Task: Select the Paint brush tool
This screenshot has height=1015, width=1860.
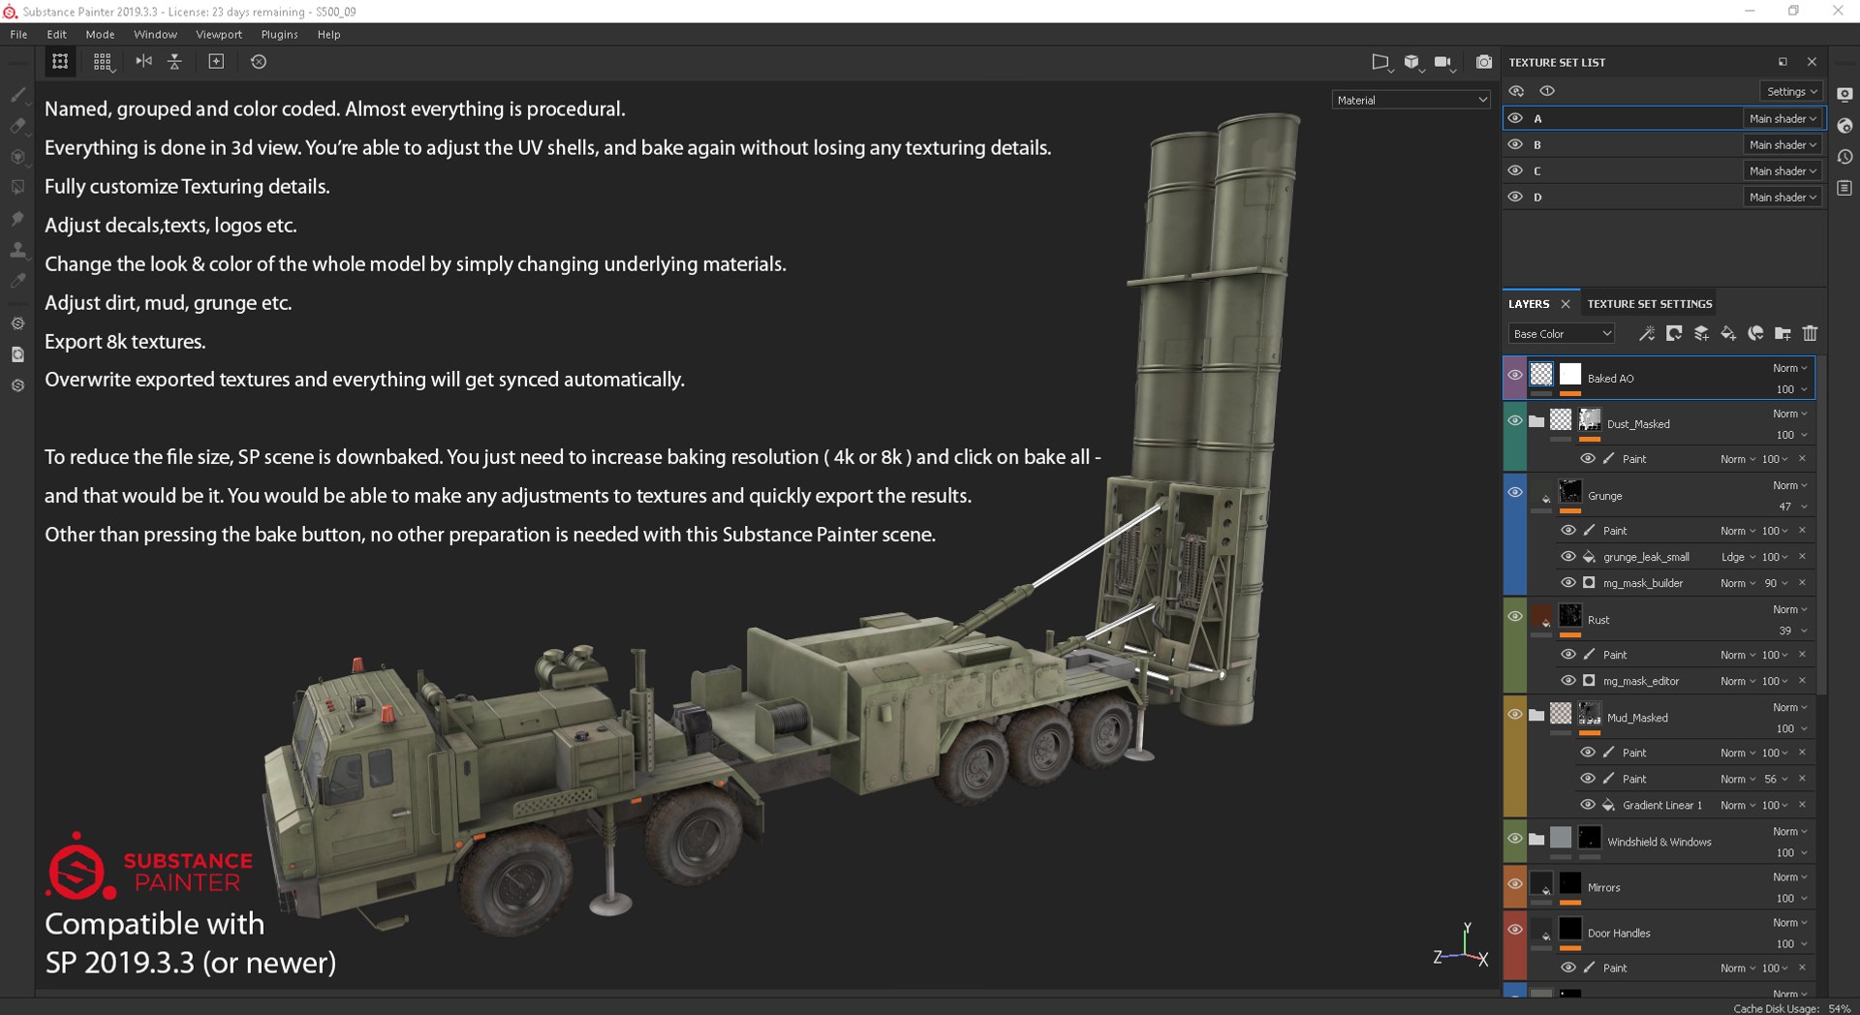Action: [x=17, y=95]
